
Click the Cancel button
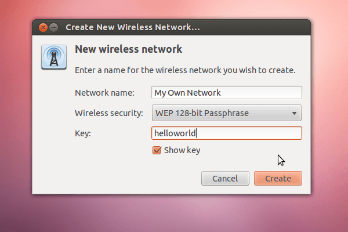click(225, 178)
